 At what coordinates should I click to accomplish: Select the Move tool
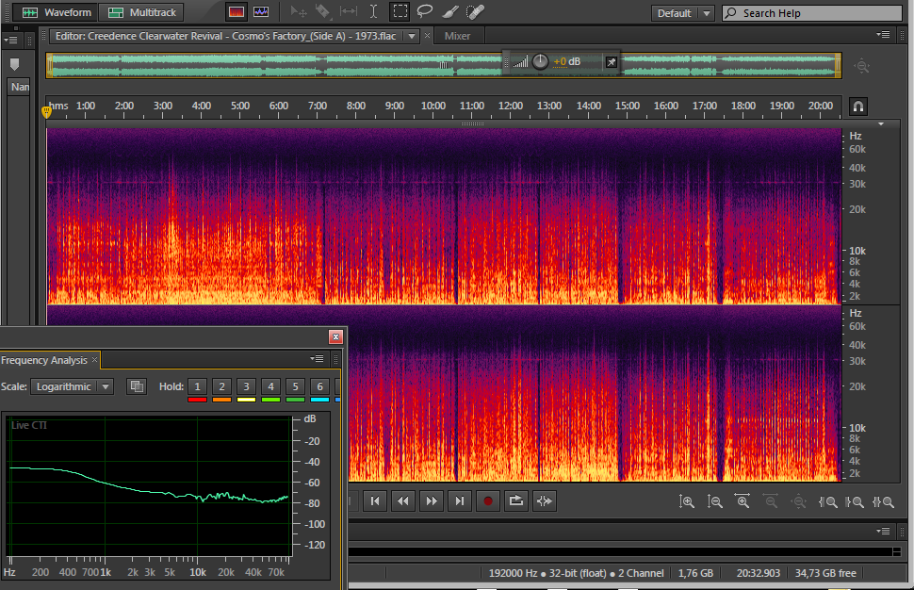[299, 11]
